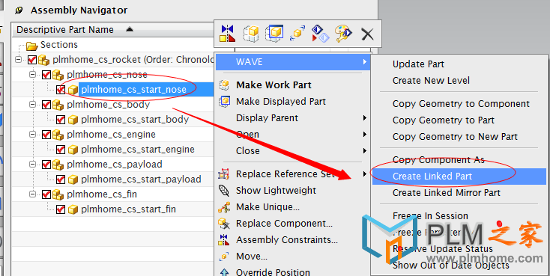Toggle the plmhome_cs_start_engine checkbox
The height and width of the screenshot is (276, 550).
[x=61, y=150]
